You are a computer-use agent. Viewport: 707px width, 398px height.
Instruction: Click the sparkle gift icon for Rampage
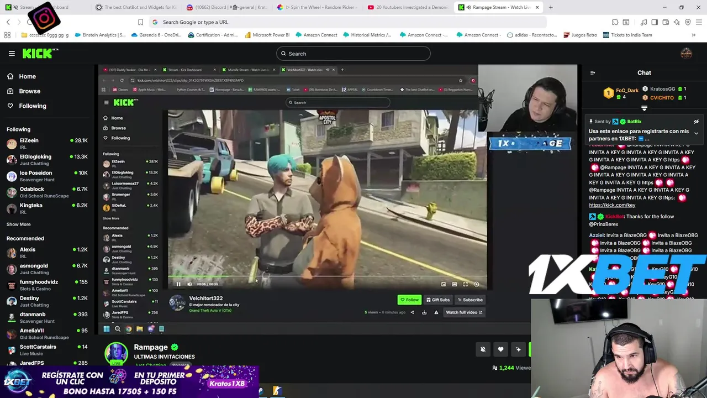tap(518, 349)
